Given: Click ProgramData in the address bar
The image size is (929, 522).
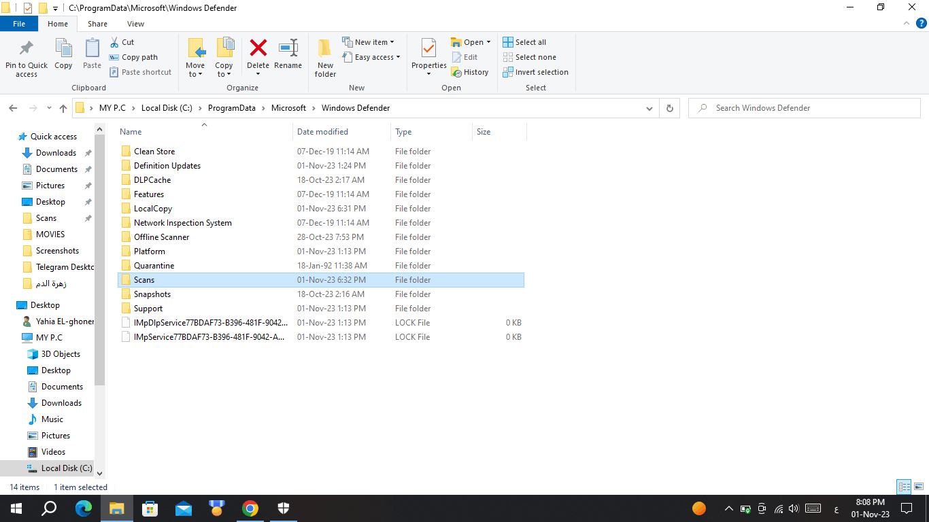Looking at the screenshot, I should coord(232,108).
